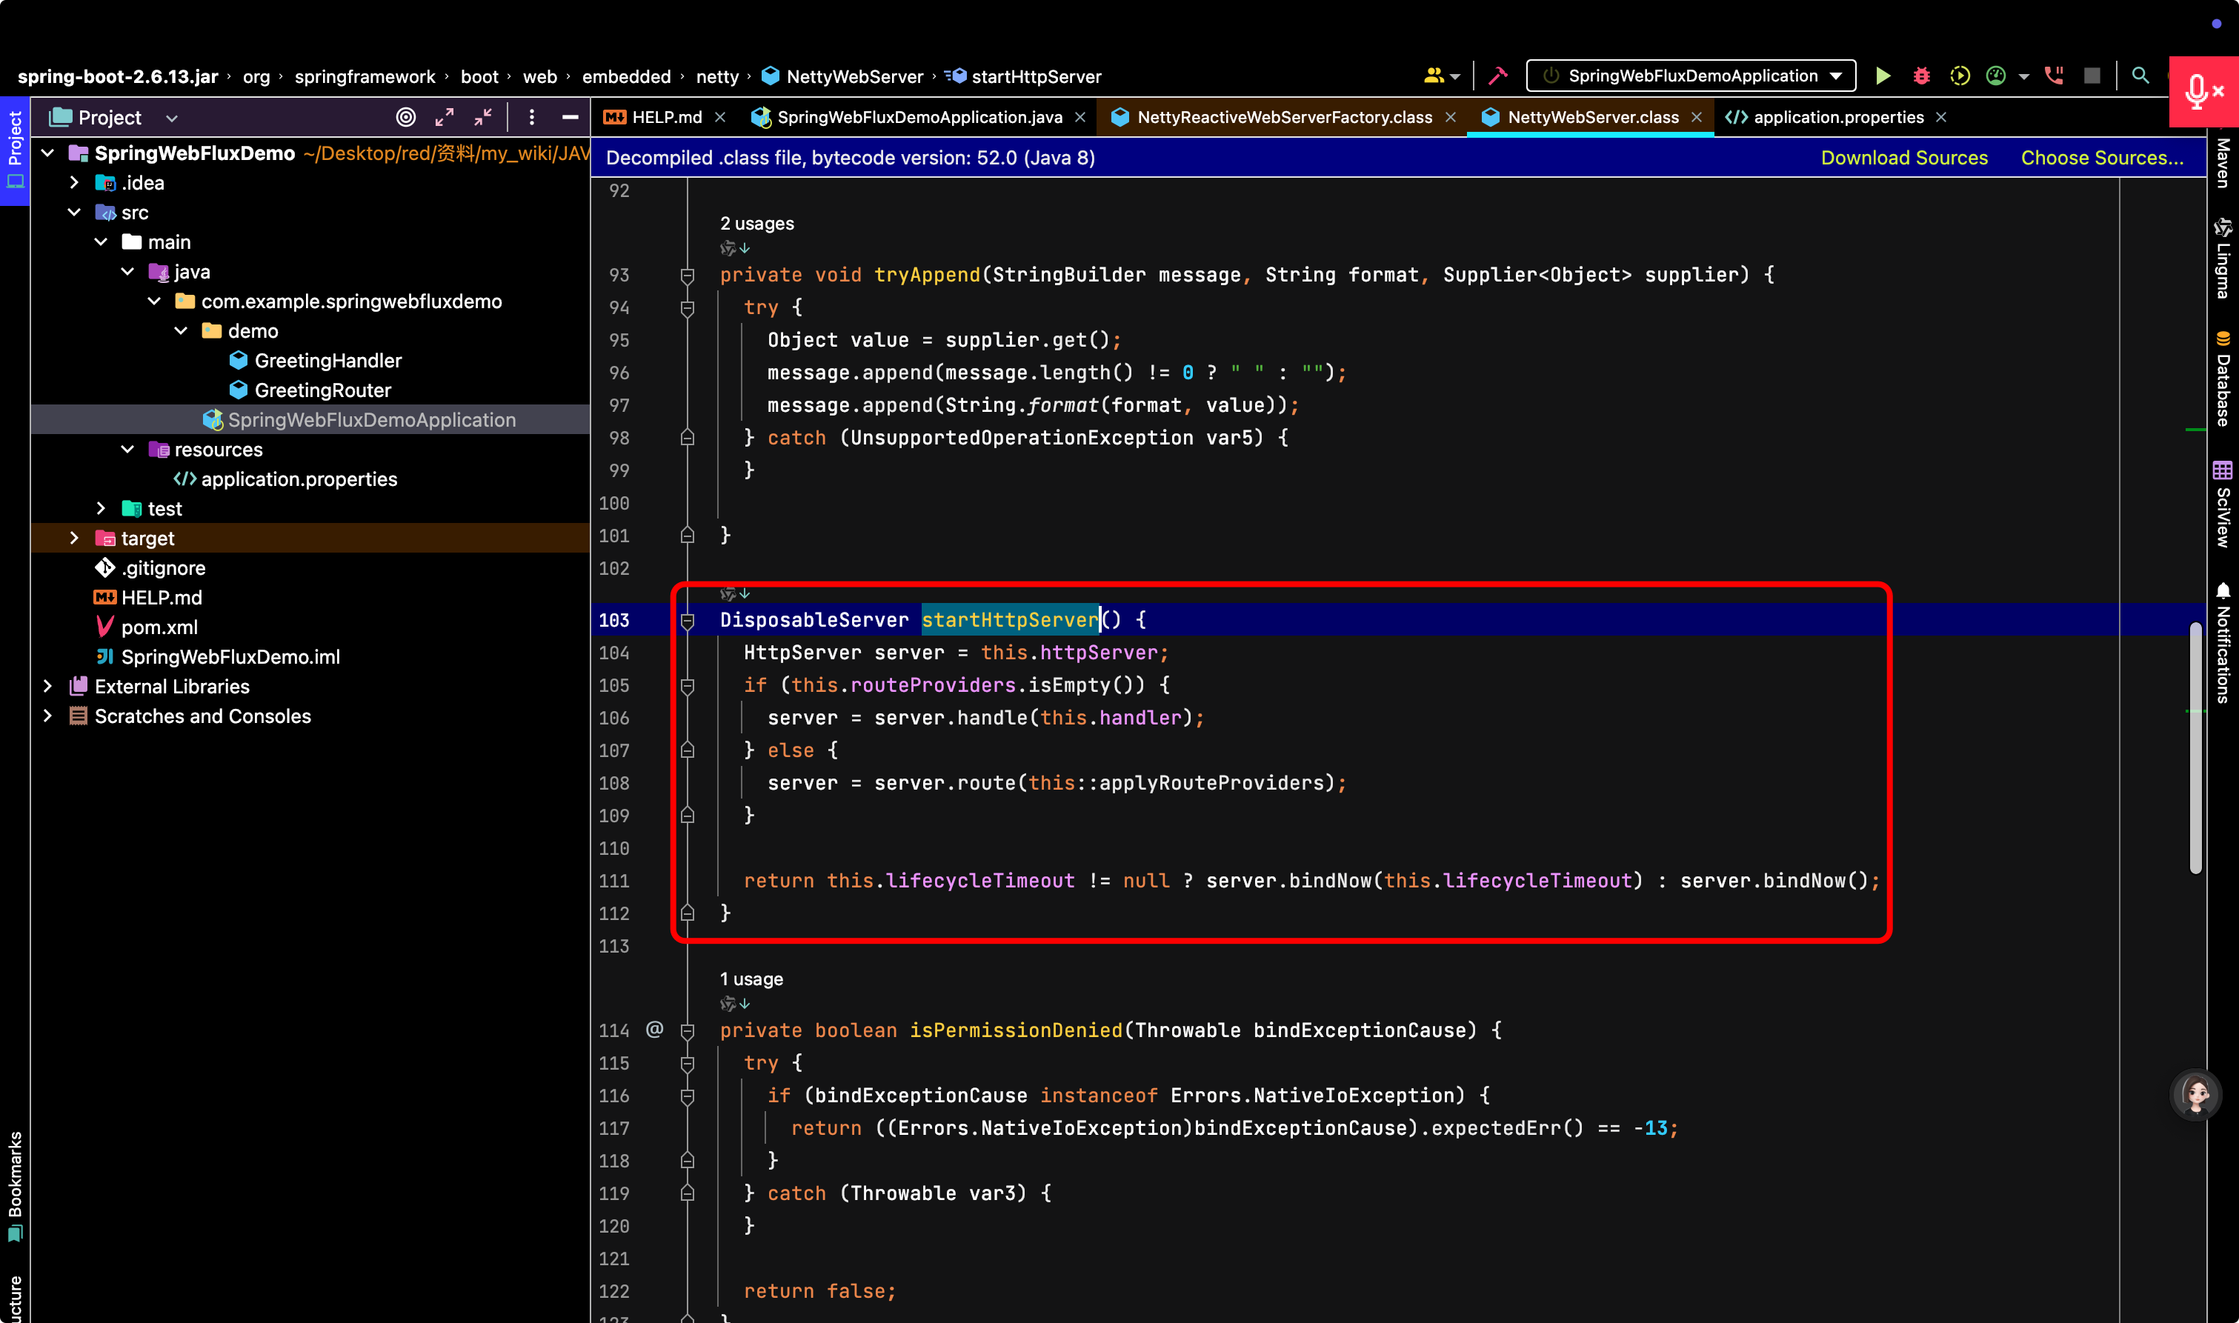2239x1323 pixels.
Task: Open the Maven tool window
Action: pyautogui.click(x=2223, y=162)
